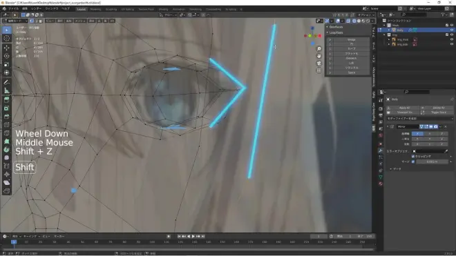Open the Window menu
The width and height of the screenshot is (456, 256).
click(52, 9)
